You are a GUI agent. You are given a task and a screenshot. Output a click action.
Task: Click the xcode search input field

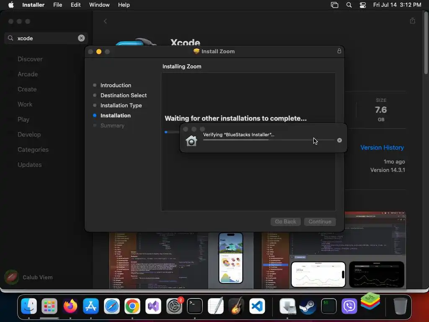(47, 38)
